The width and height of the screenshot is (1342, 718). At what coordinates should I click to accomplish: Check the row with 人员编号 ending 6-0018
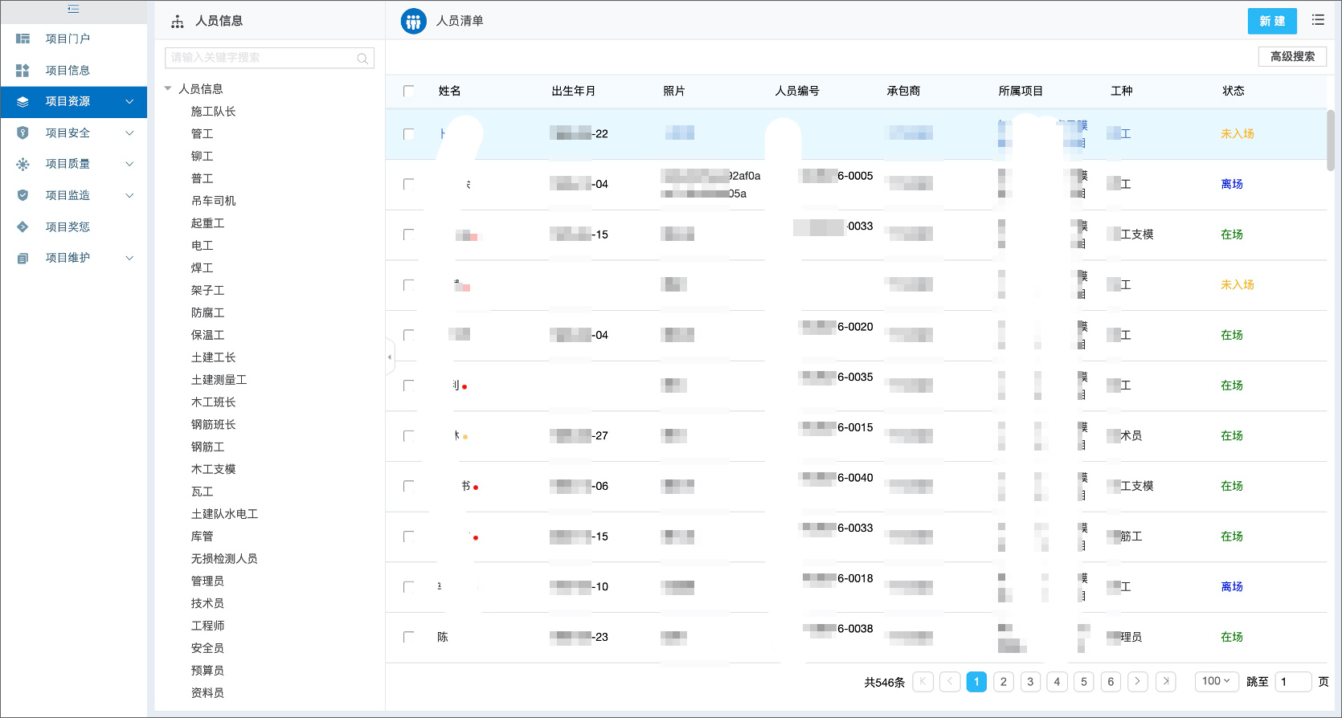click(x=409, y=586)
